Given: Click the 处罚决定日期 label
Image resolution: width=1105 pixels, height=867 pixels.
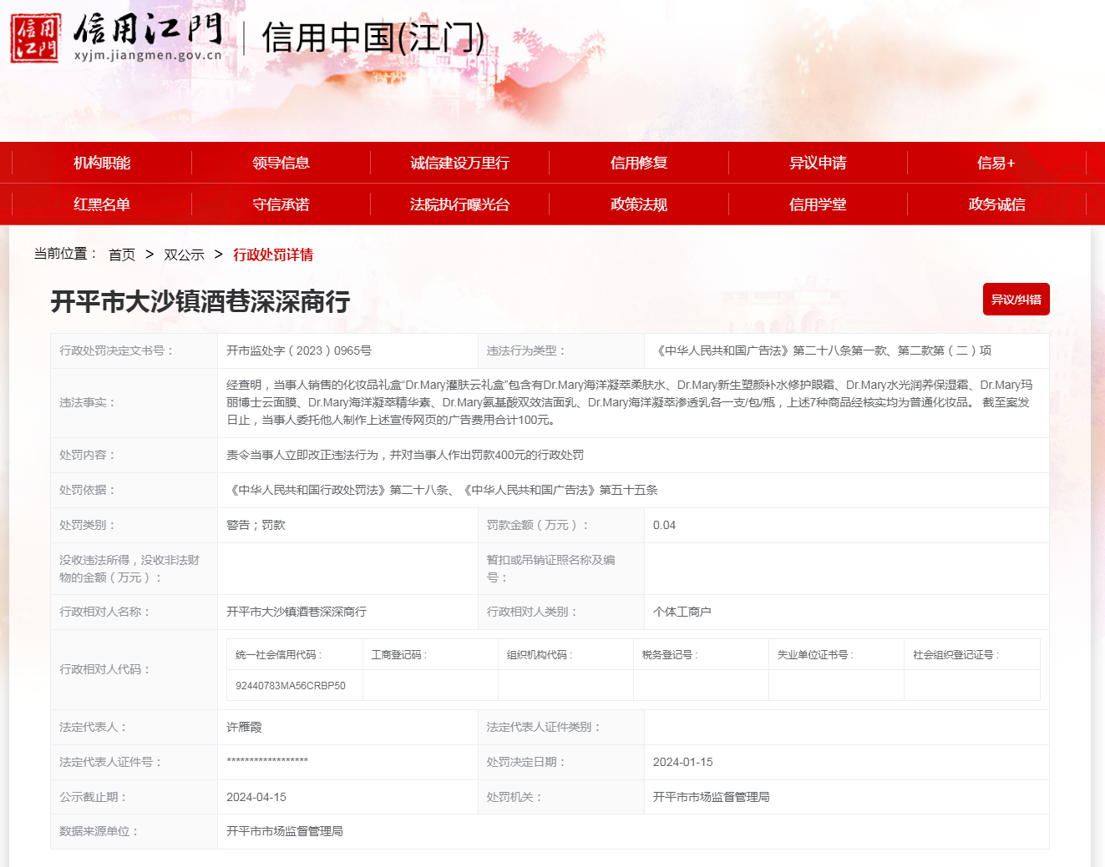Looking at the screenshot, I should click(527, 762).
